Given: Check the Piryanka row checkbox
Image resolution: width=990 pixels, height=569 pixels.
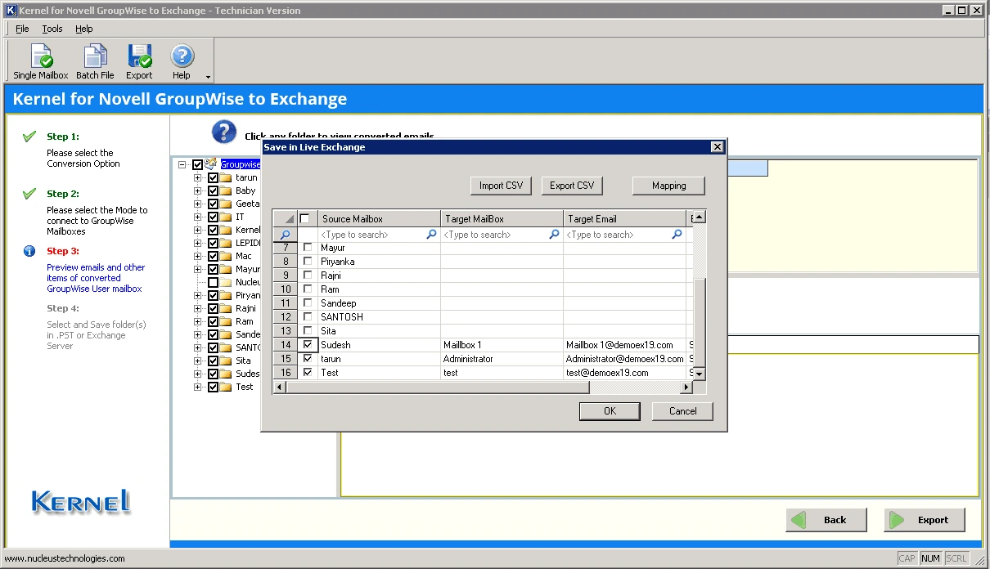Looking at the screenshot, I should pos(308,262).
